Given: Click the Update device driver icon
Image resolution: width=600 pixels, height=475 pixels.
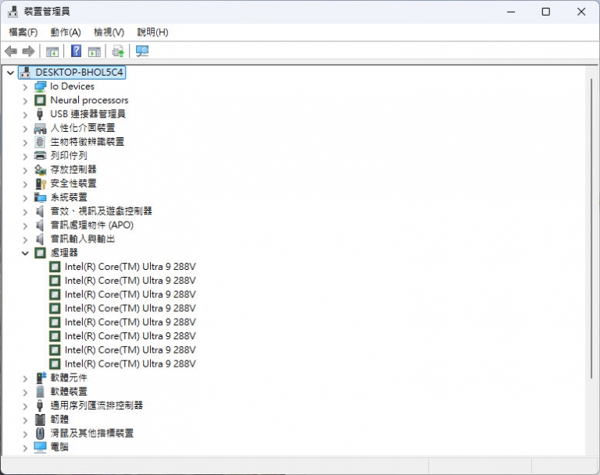Looking at the screenshot, I should tap(118, 51).
